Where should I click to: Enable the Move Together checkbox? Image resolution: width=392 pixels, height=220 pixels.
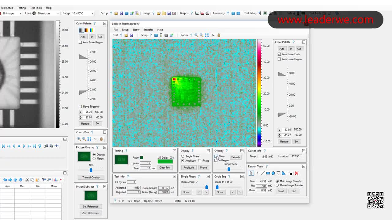pyautogui.click(x=80, y=107)
